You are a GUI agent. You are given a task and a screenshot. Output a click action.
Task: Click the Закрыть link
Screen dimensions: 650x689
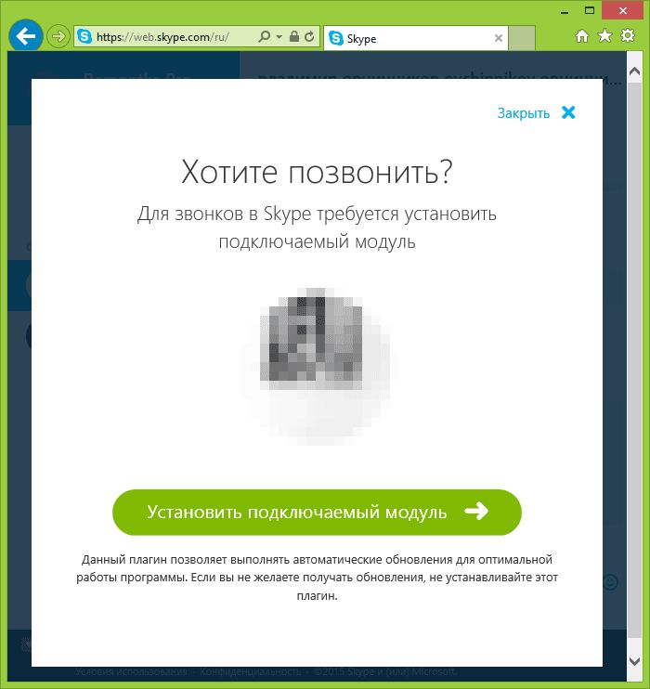524,113
